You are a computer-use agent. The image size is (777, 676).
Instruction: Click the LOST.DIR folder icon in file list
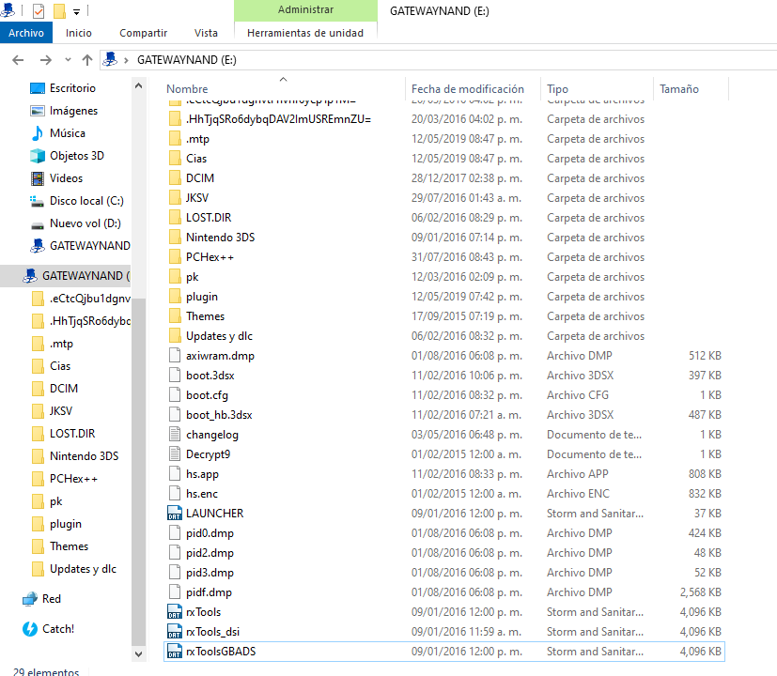point(175,218)
